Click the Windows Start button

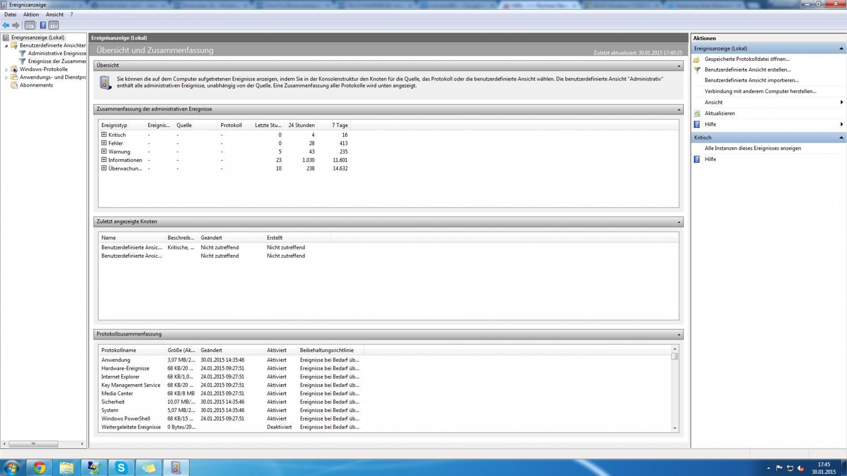(x=12, y=468)
